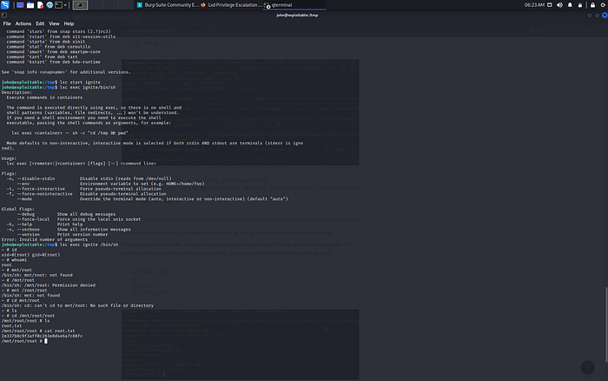The height and width of the screenshot is (381, 608).
Task: Click the '--mode' flag text
Action: [24, 199]
